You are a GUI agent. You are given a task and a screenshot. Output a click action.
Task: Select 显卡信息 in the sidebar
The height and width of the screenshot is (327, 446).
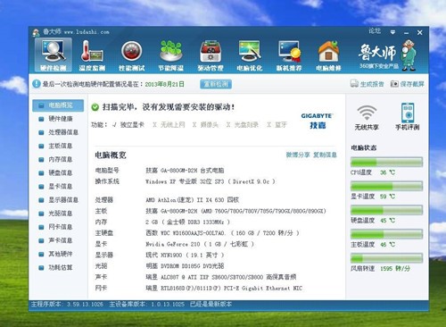pyautogui.click(x=58, y=187)
